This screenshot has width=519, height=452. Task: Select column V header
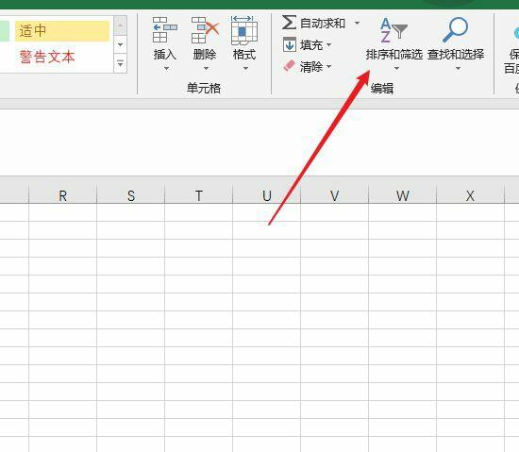(334, 195)
